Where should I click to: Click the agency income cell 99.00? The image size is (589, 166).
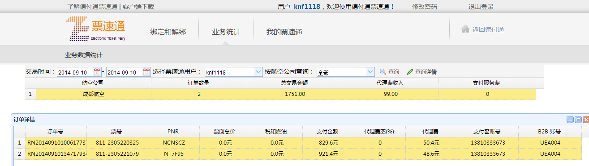point(391,94)
